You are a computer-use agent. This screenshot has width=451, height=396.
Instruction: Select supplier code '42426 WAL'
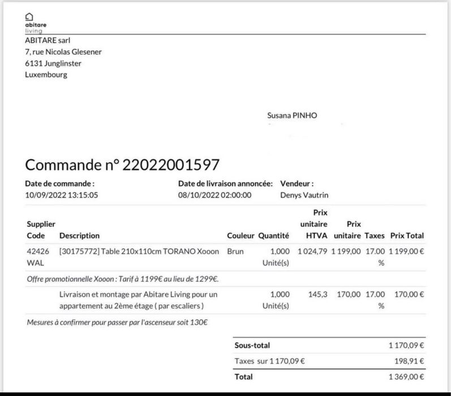tap(38, 257)
